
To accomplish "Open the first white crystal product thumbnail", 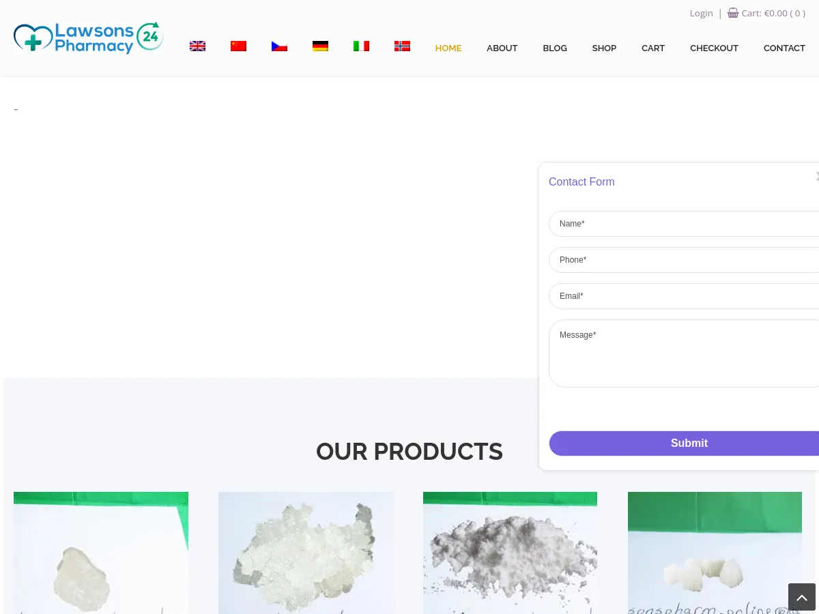I will [100, 553].
